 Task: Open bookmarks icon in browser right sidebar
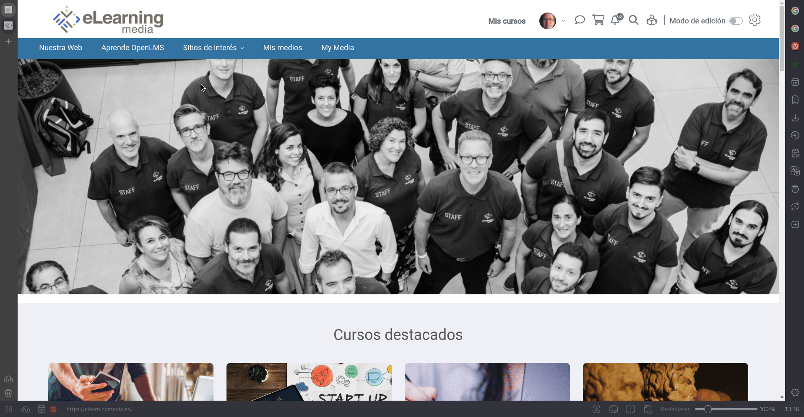[x=795, y=100]
